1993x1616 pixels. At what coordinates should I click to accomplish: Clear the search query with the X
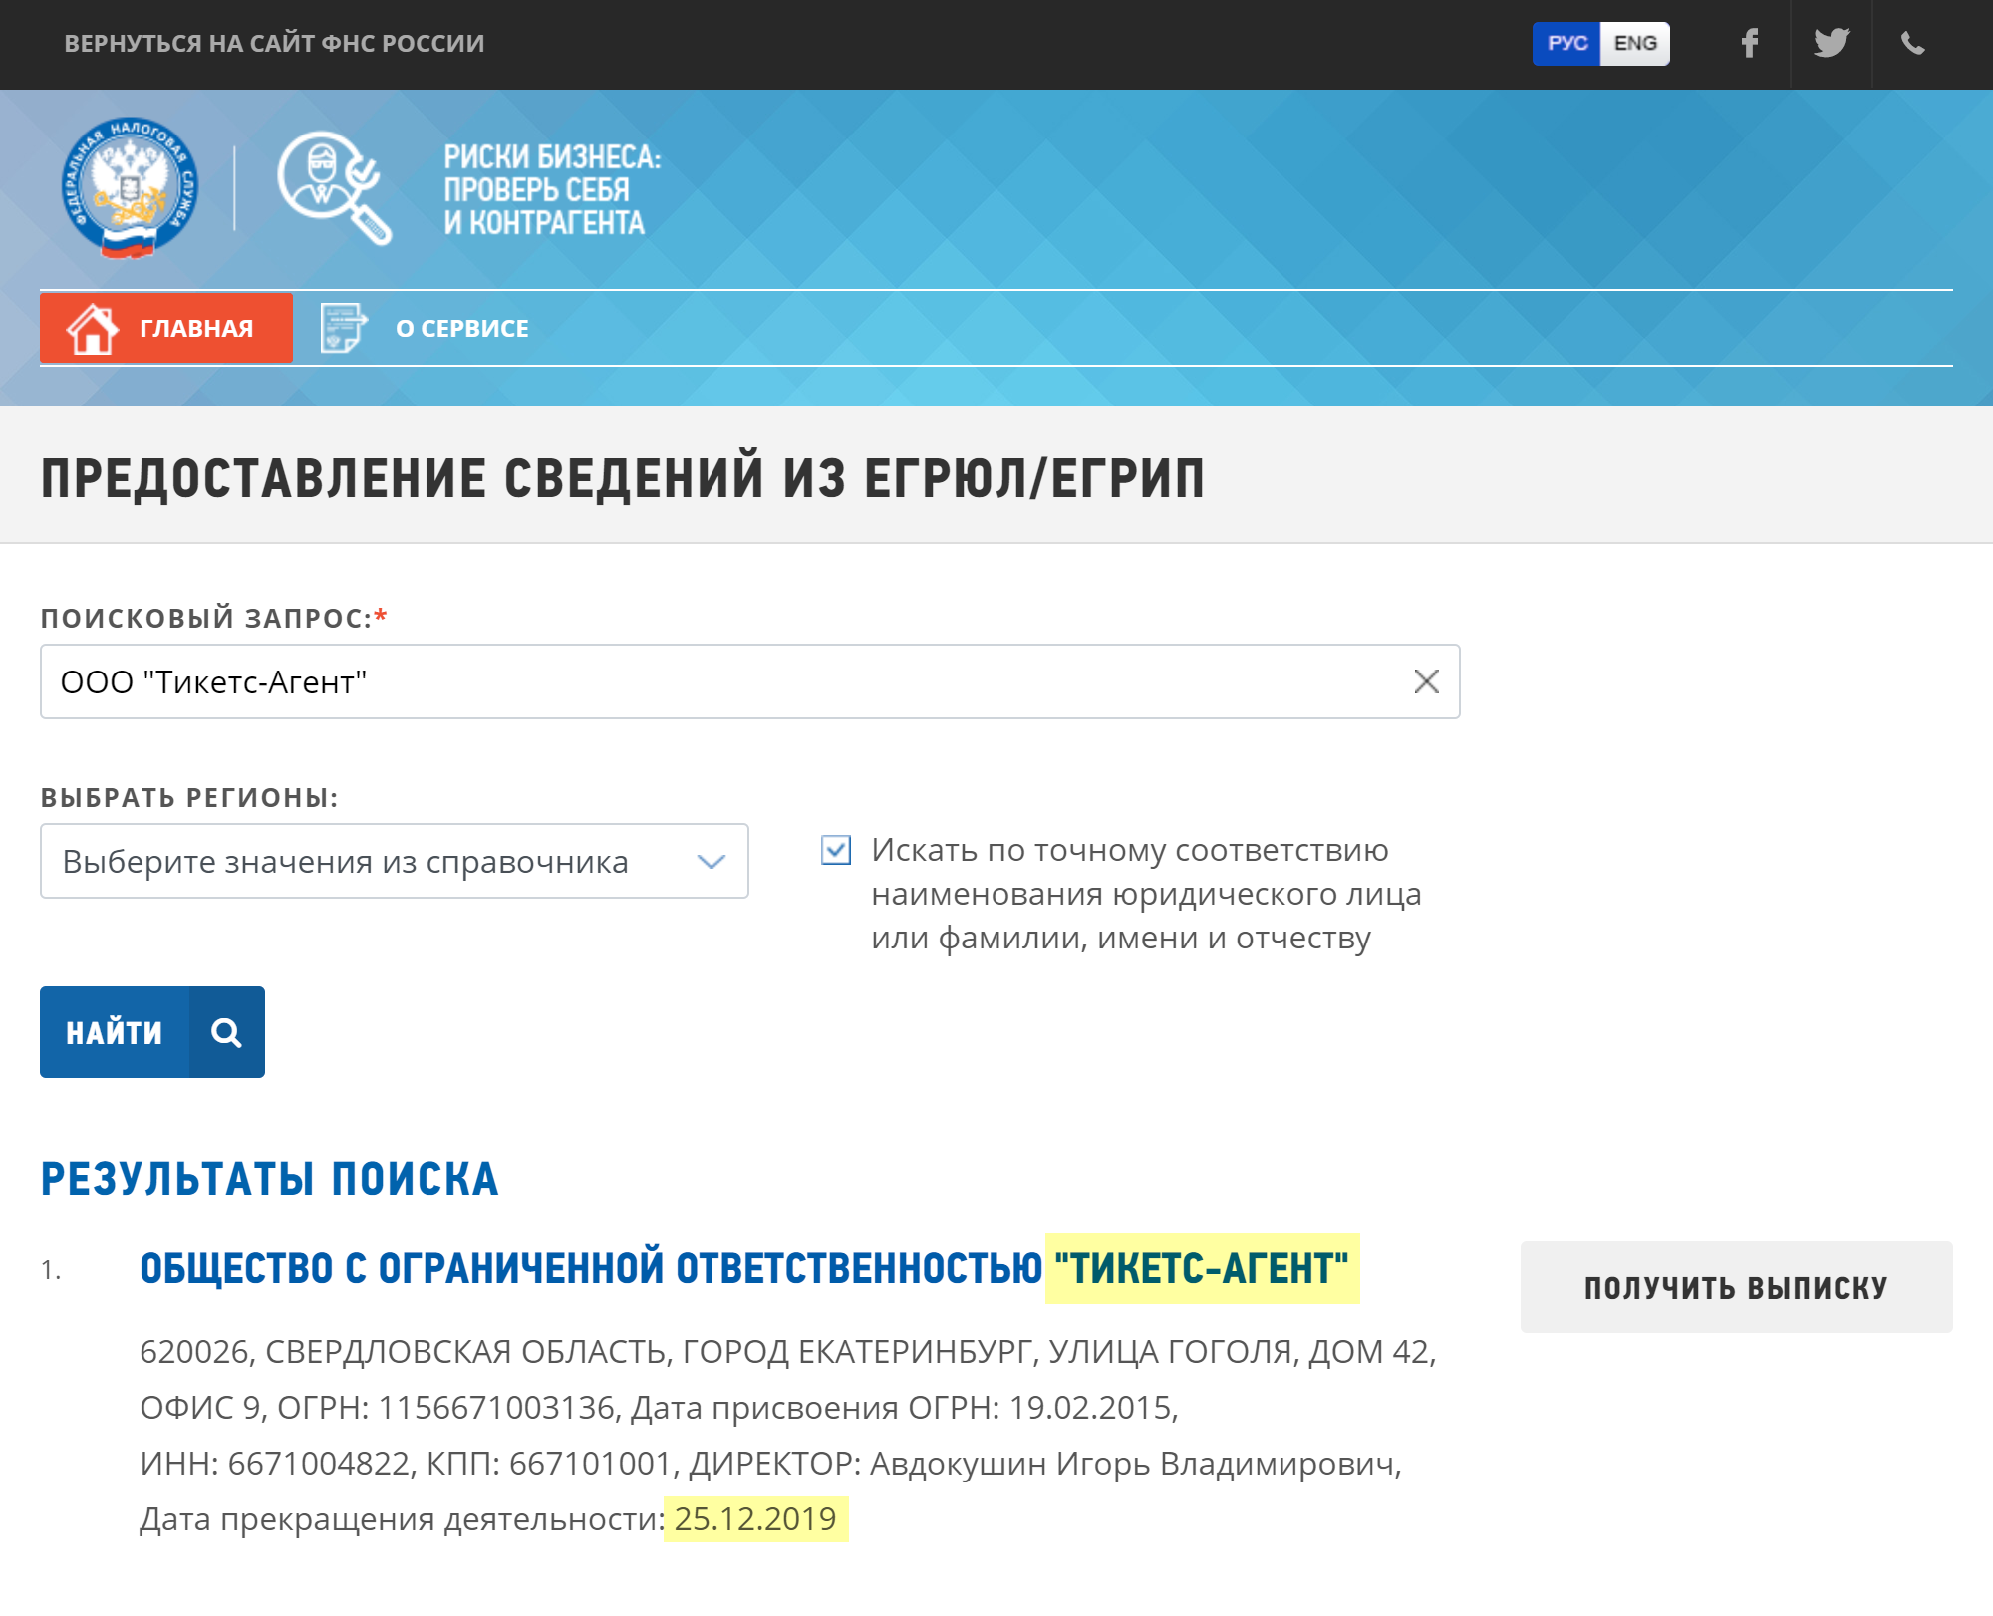(x=1426, y=681)
